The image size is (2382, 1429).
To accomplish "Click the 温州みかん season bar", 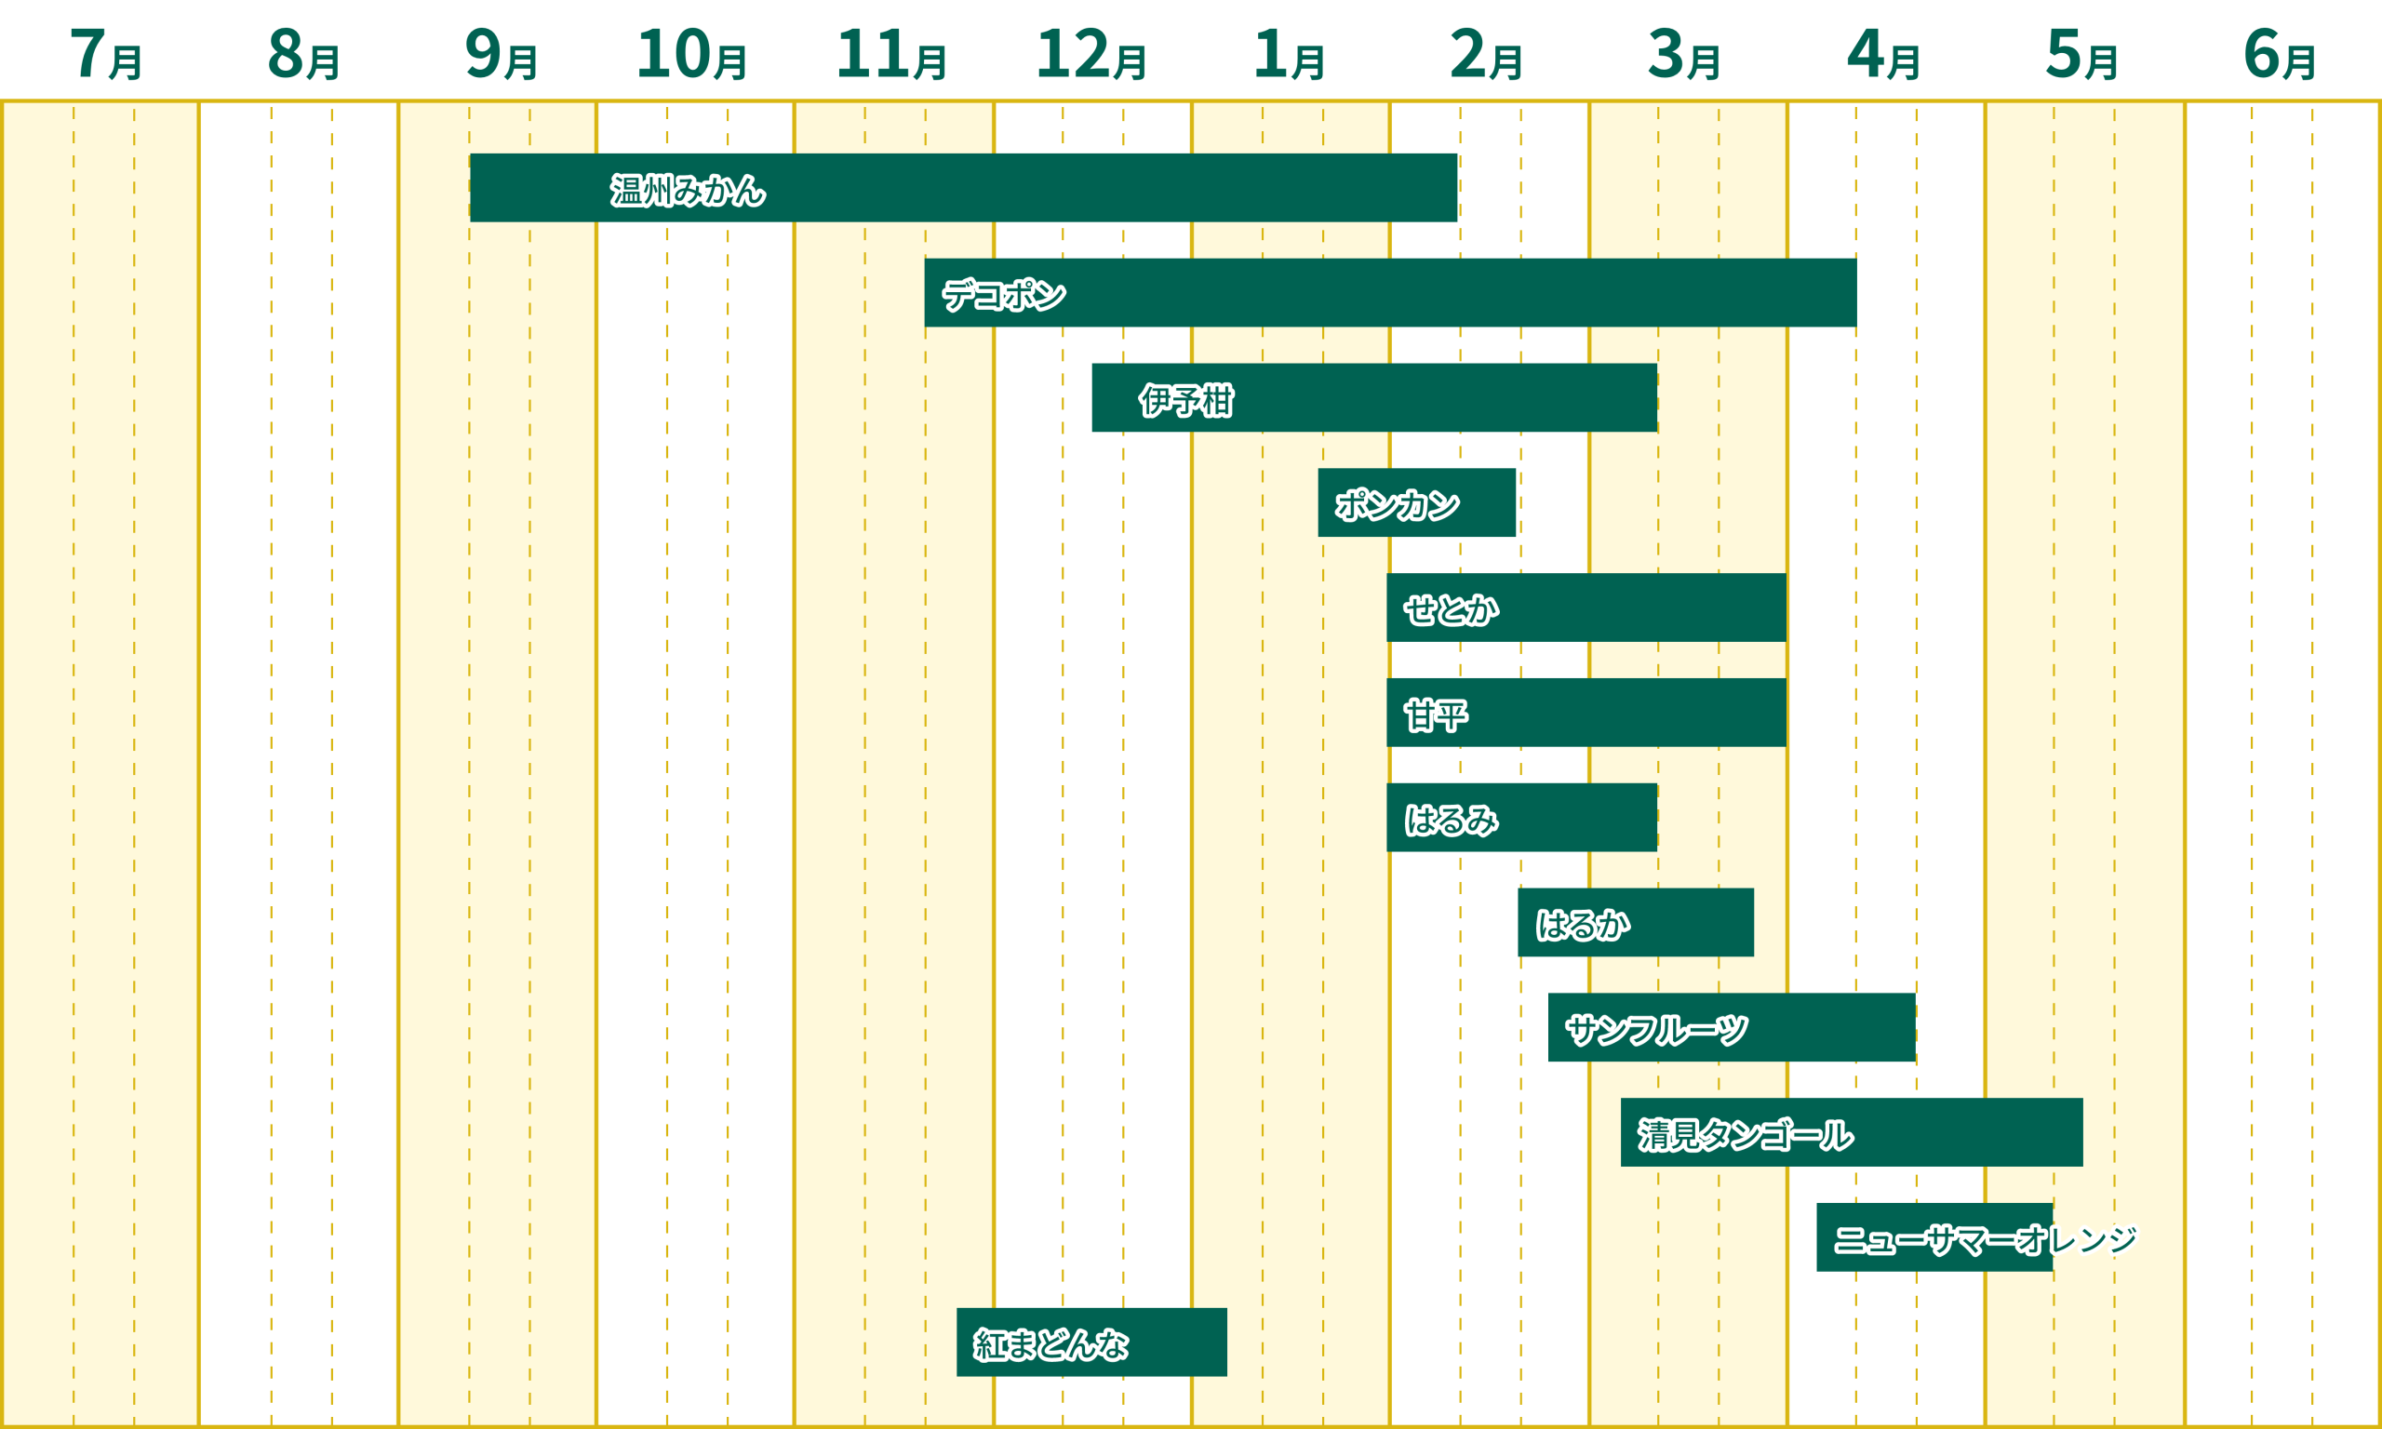I will (x=963, y=188).
